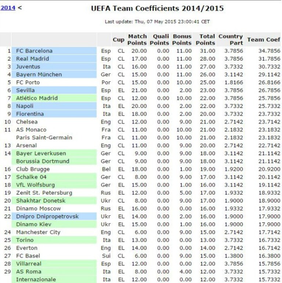Open Borussia Dortmund team entry
282x283 pixels.
(43, 161)
